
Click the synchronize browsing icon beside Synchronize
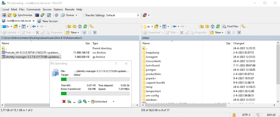coord(9,15)
